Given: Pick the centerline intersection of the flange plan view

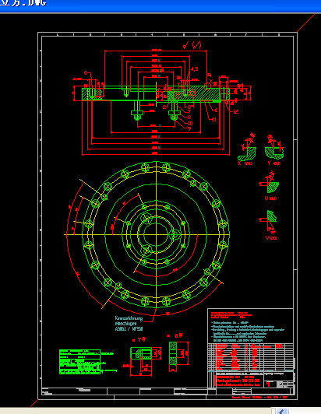Looking at the screenshot, I should [157, 234].
